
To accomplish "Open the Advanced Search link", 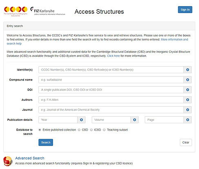I will tap(30, 158).
